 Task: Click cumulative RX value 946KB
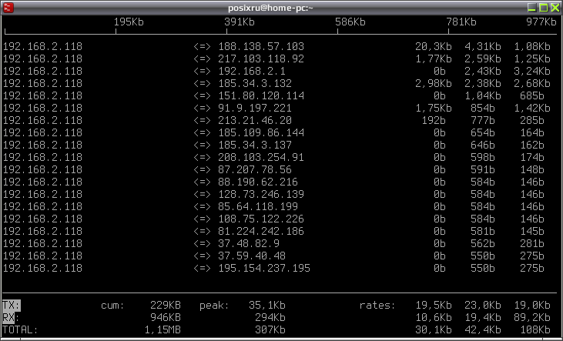click(166, 318)
